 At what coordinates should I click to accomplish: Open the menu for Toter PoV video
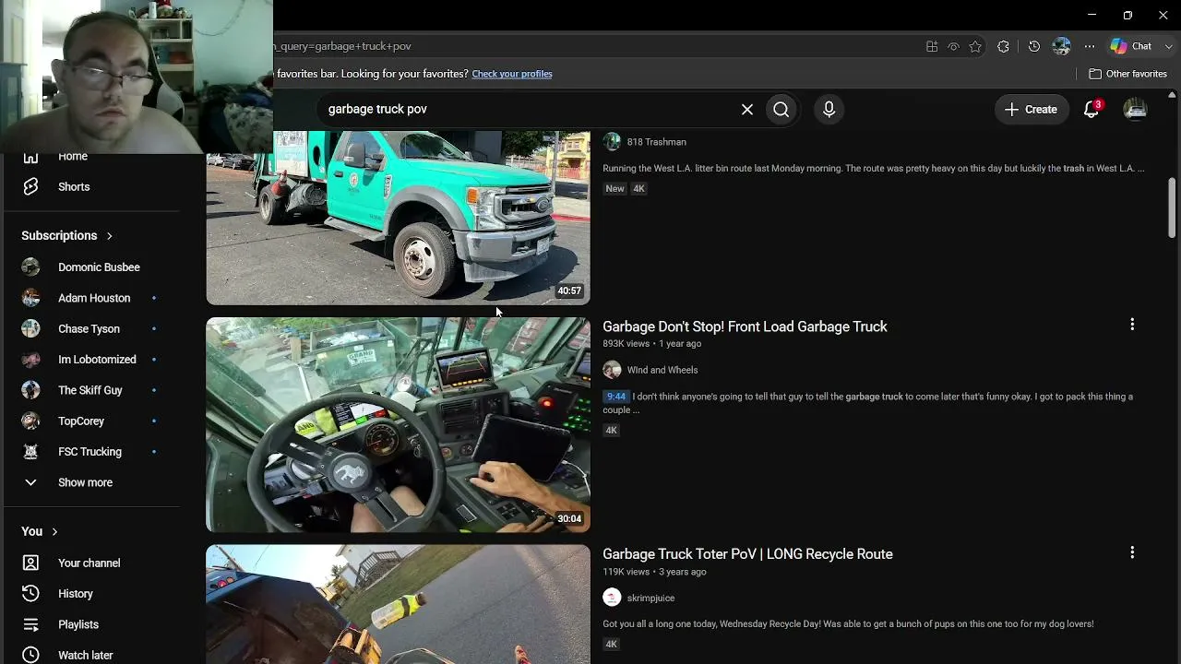[x=1132, y=552]
